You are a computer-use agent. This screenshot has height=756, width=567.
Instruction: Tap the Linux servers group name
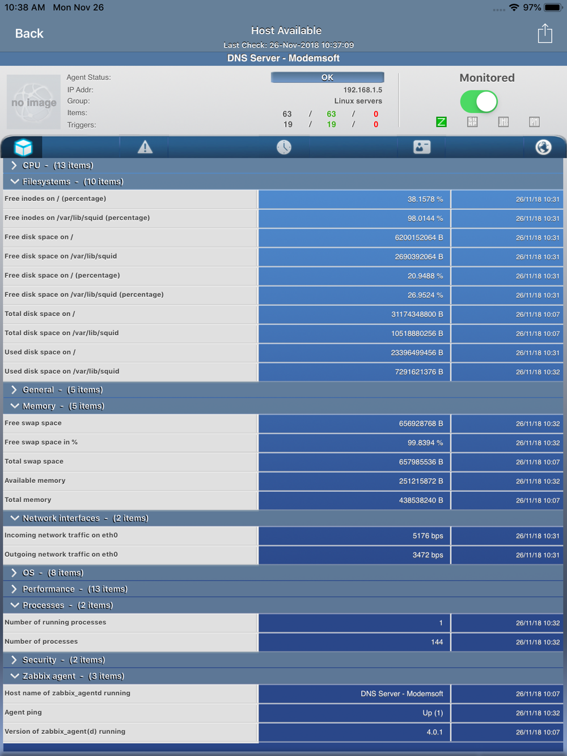tap(358, 101)
